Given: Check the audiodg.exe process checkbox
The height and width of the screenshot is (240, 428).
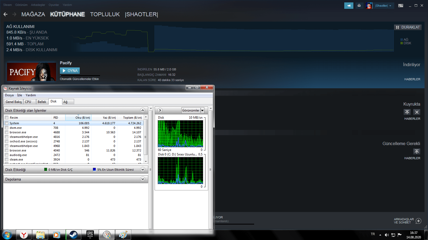Looking at the screenshot, I should pos(7,155).
